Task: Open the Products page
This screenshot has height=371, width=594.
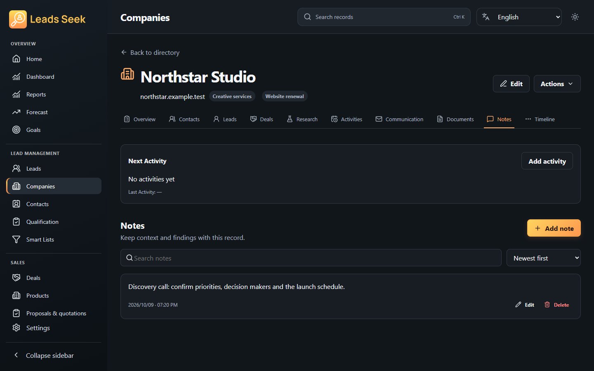Action: [54, 296]
